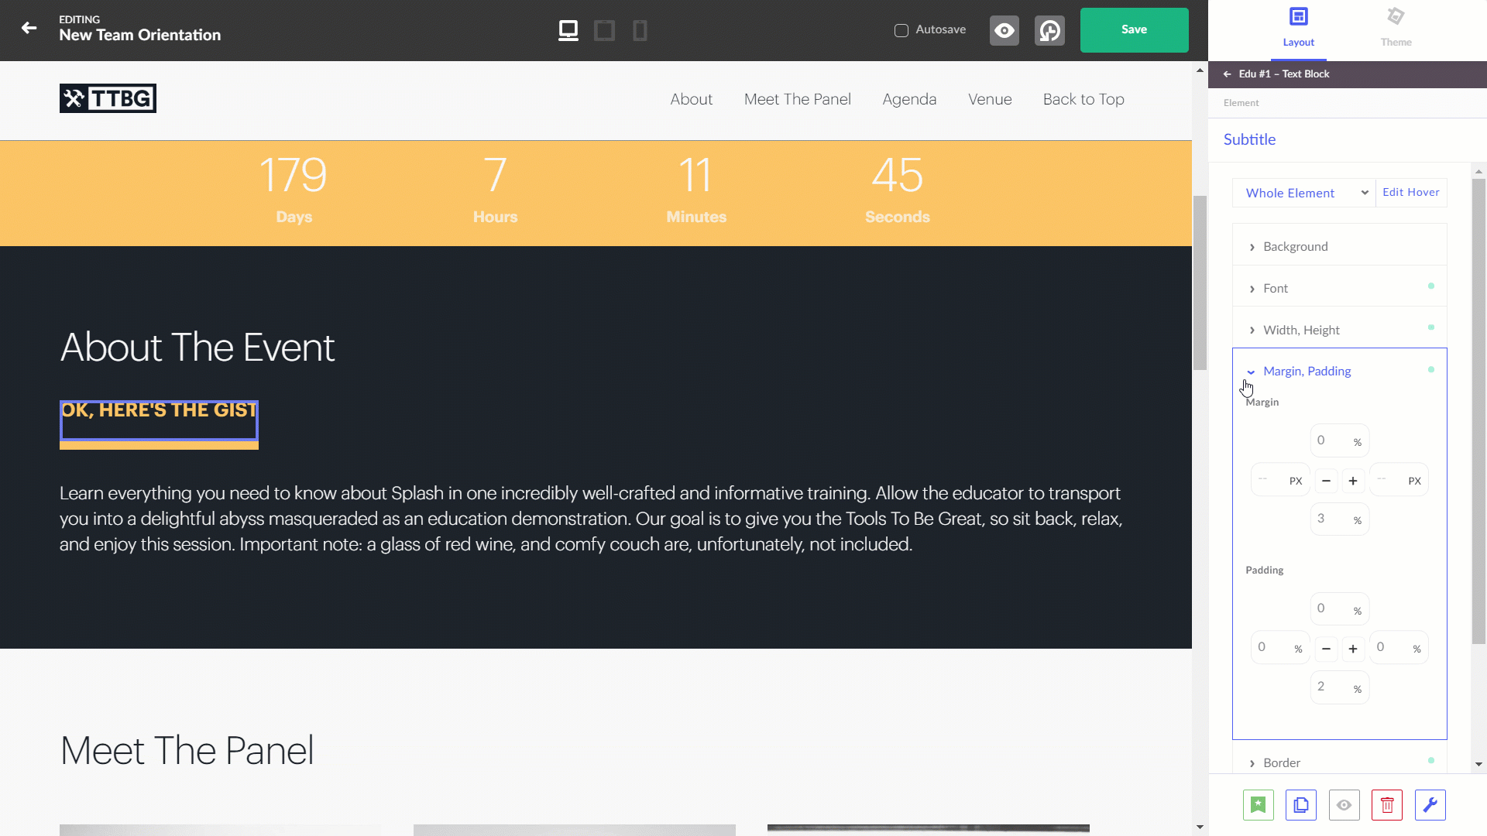Viewport: 1487px width, 836px height.
Task: Delete element with red trash icon
Action: [x=1387, y=805]
